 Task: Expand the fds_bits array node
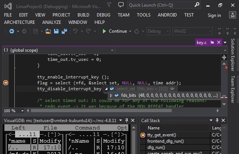click(111, 95)
